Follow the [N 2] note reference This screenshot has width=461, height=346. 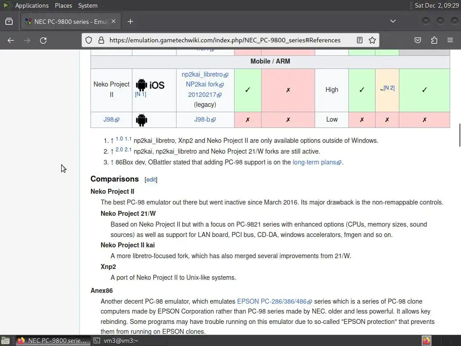click(389, 88)
